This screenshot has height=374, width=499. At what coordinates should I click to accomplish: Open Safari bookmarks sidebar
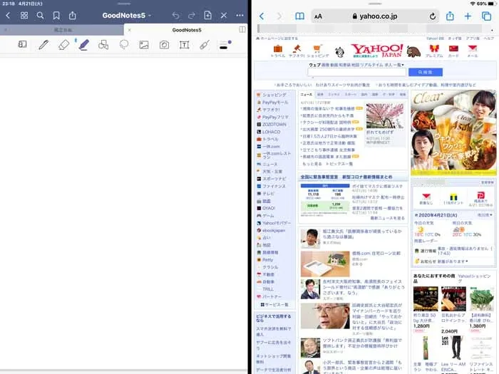299,16
